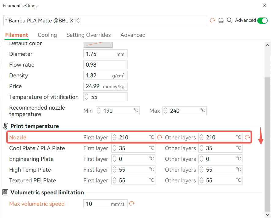Screen dimensions: 271x218
Task: Click the High Temp Plate label
Action: tap(30, 170)
